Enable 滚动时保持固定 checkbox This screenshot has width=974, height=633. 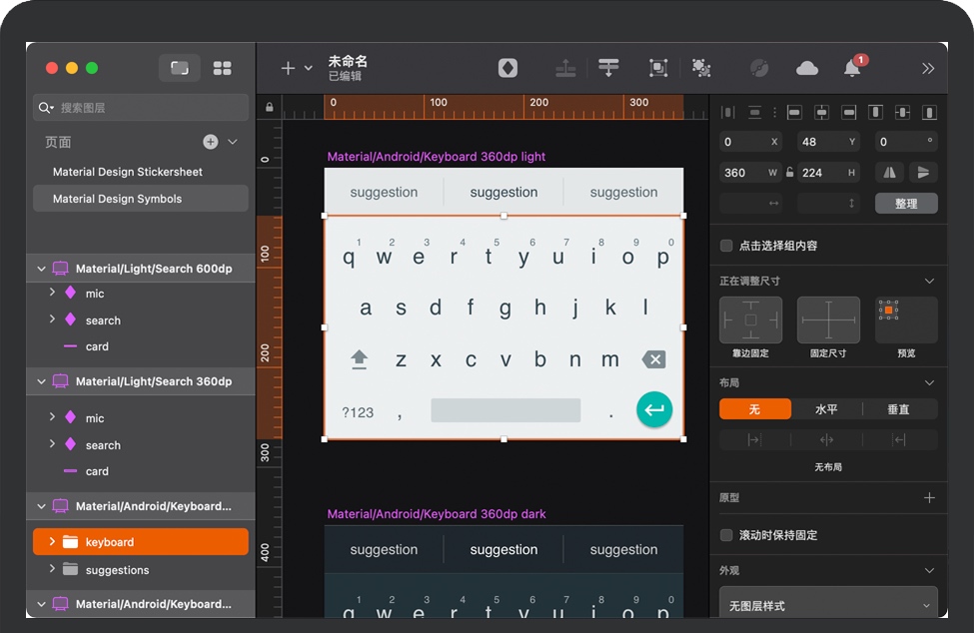click(x=726, y=535)
